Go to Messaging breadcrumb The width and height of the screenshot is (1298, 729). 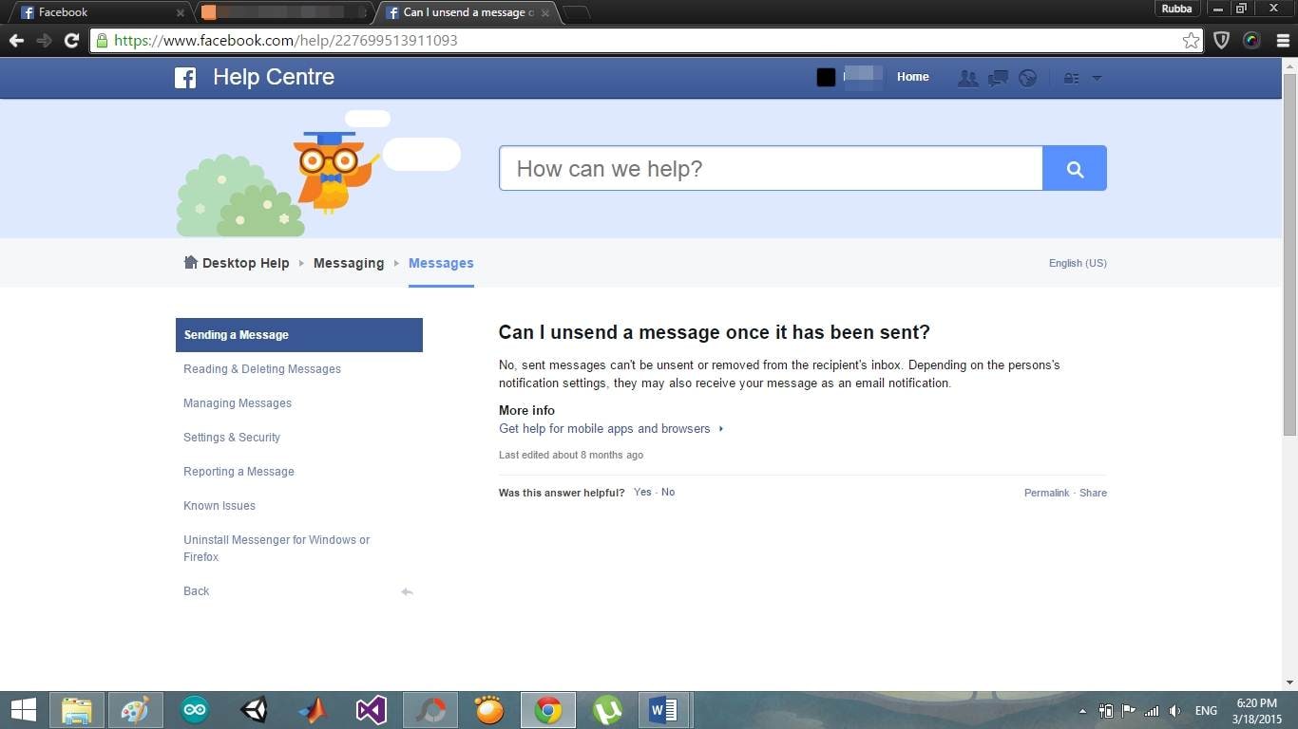(x=349, y=263)
